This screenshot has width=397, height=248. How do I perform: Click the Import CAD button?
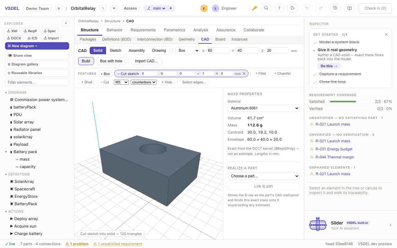tap(146, 61)
